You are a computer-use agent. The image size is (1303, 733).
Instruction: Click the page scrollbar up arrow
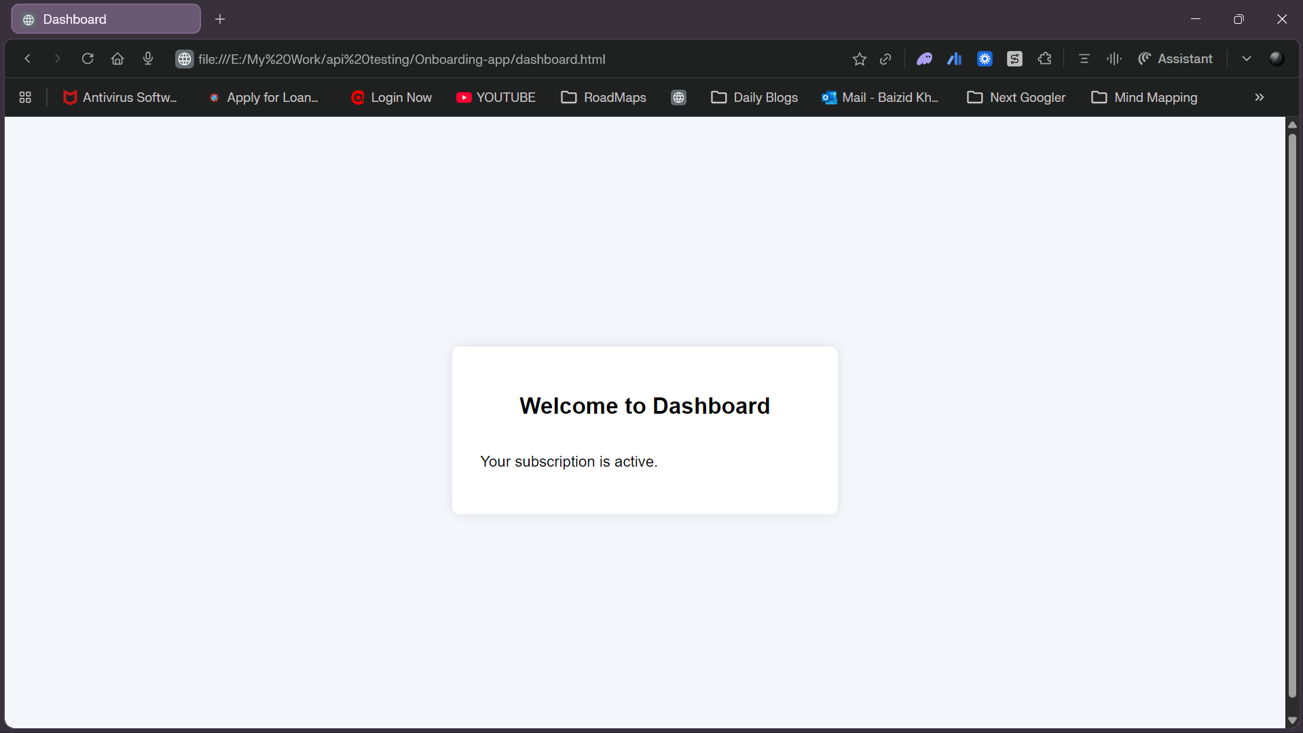(1292, 125)
